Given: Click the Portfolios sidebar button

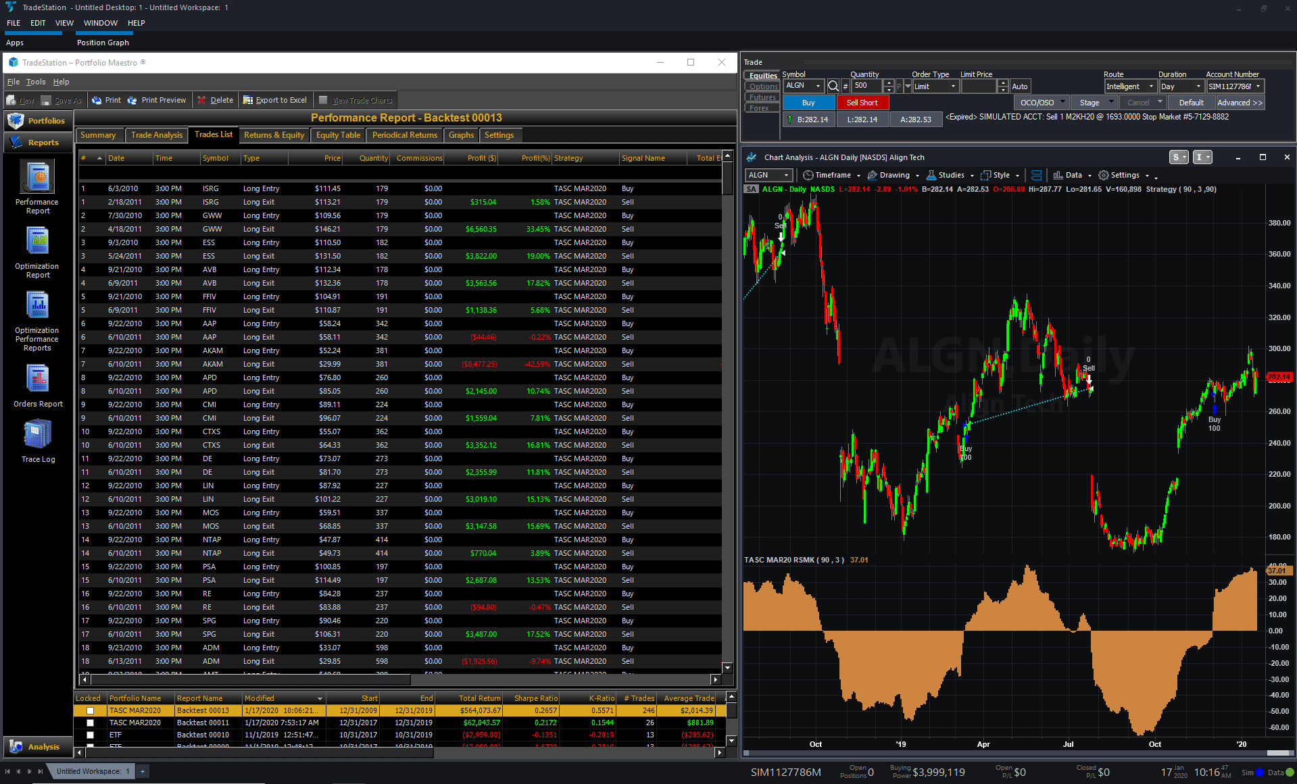Looking at the screenshot, I should point(38,121).
